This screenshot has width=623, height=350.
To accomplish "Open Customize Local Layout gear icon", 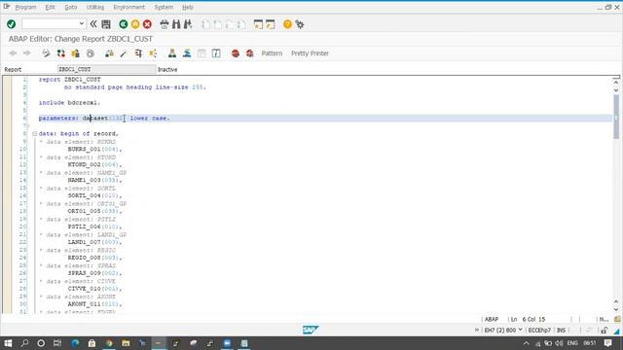I will (x=300, y=24).
